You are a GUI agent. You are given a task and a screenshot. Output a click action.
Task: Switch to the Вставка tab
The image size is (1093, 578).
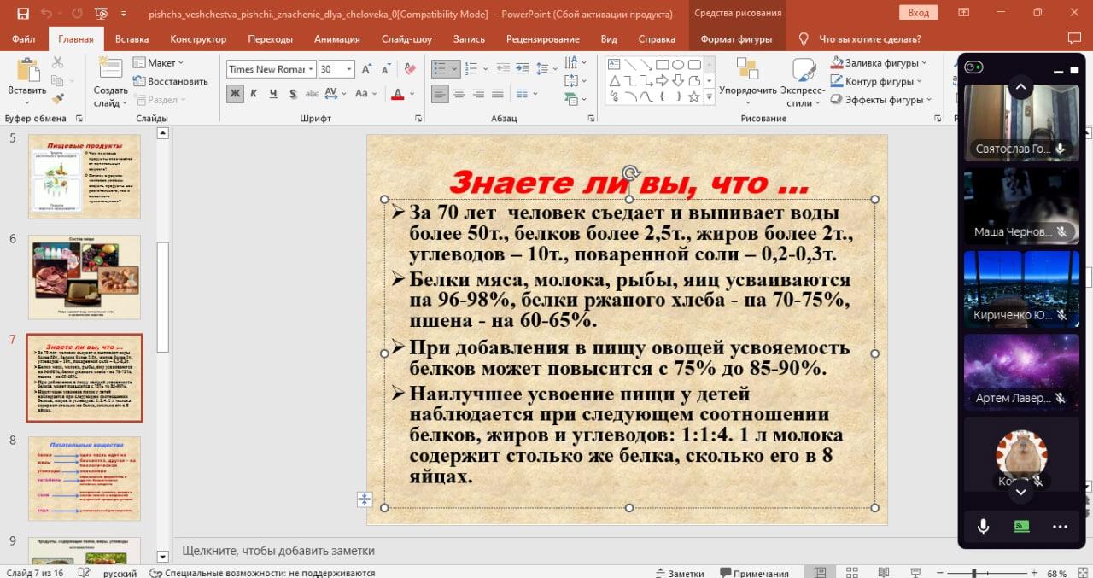(x=132, y=39)
